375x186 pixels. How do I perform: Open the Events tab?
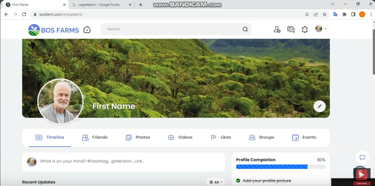(x=304, y=137)
